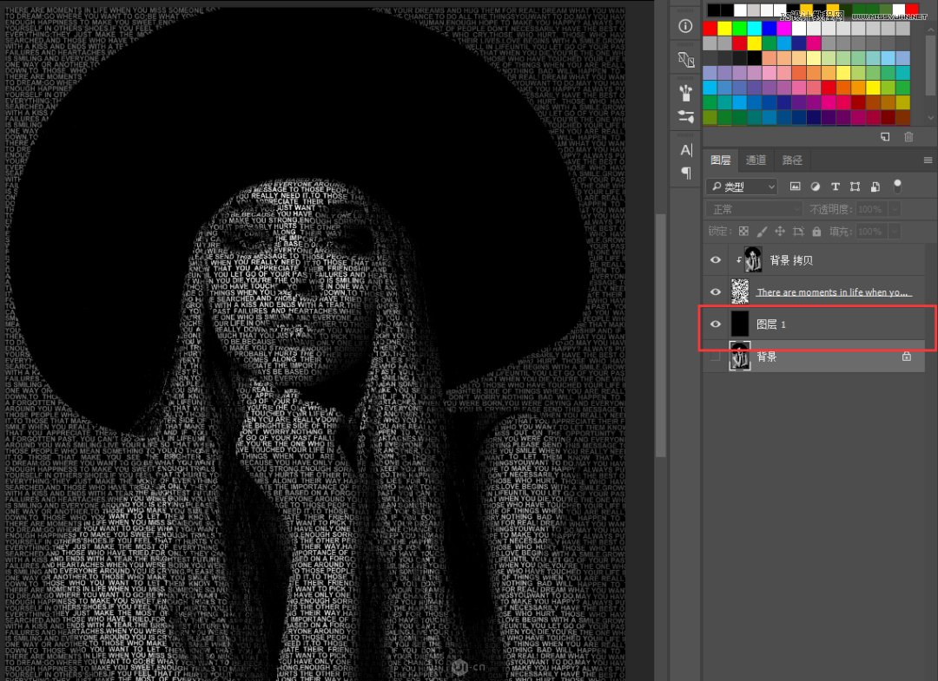
Task: Delete a swatch using the trash icon
Action: click(908, 137)
